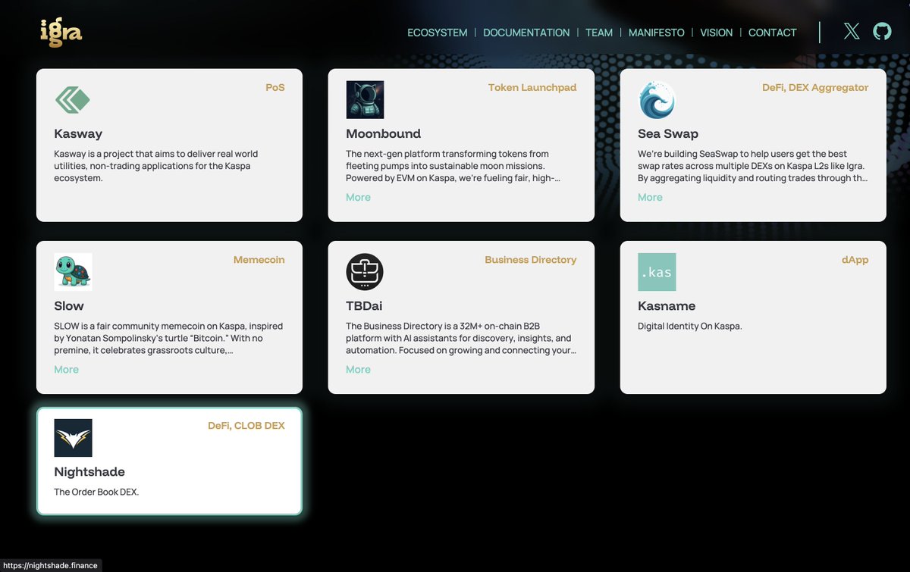This screenshot has width=910, height=572.
Task: Expand Slow description with More
Action: pos(66,369)
